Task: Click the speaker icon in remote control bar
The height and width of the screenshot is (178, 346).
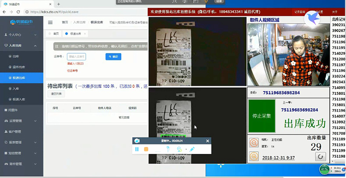Action: point(185,1)
